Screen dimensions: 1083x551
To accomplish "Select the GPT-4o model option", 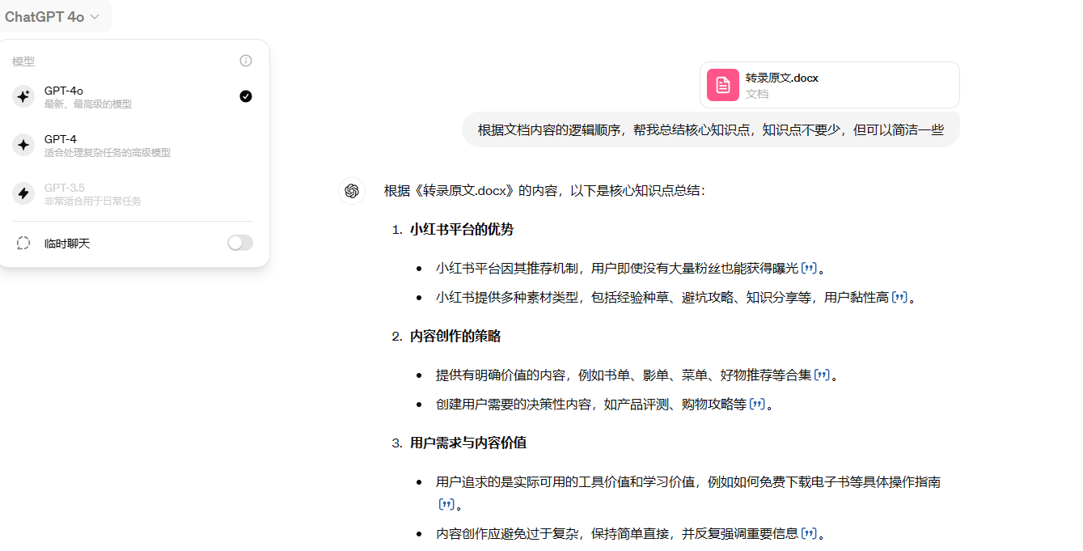I will pyautogui.click(x=133, y=96).
